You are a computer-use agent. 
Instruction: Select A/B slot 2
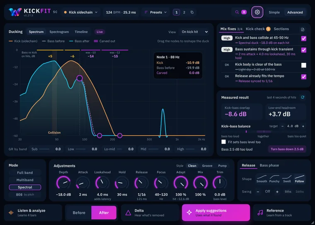[184, 12]
